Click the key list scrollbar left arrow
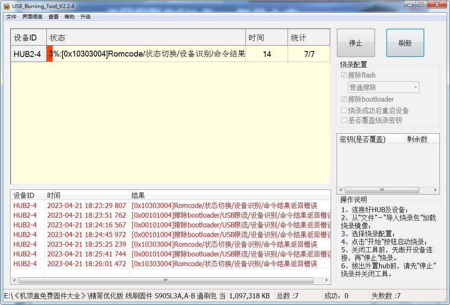Image resolution: width=450 pixels, height=305 pixels. (x=341, y=190)
